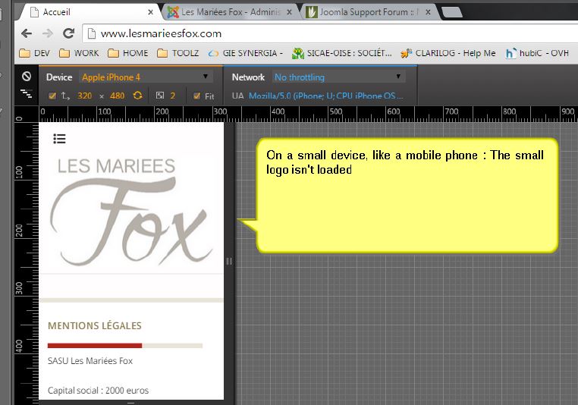Screen dimensions: 578x405
Task: Reload the page with the refresh icon
Action: 68,33
